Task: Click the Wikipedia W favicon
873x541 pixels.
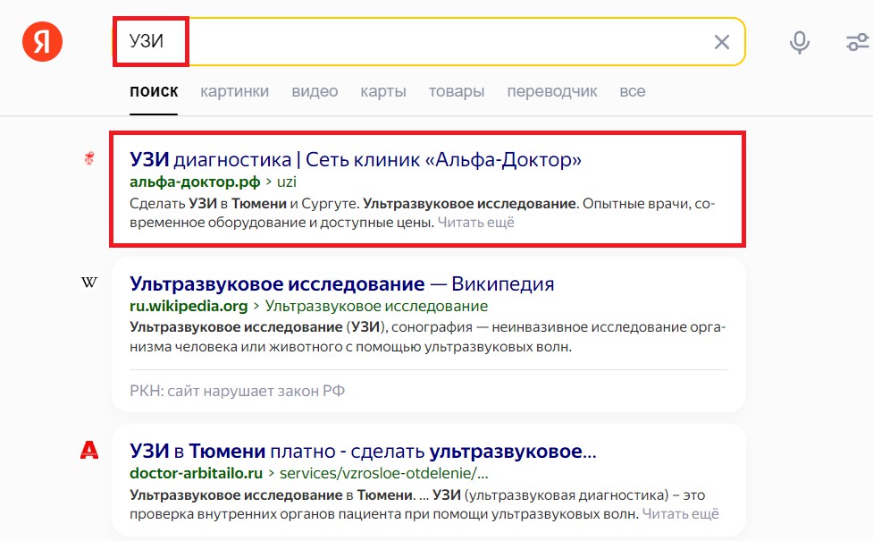Action: [x=89, y=283]
